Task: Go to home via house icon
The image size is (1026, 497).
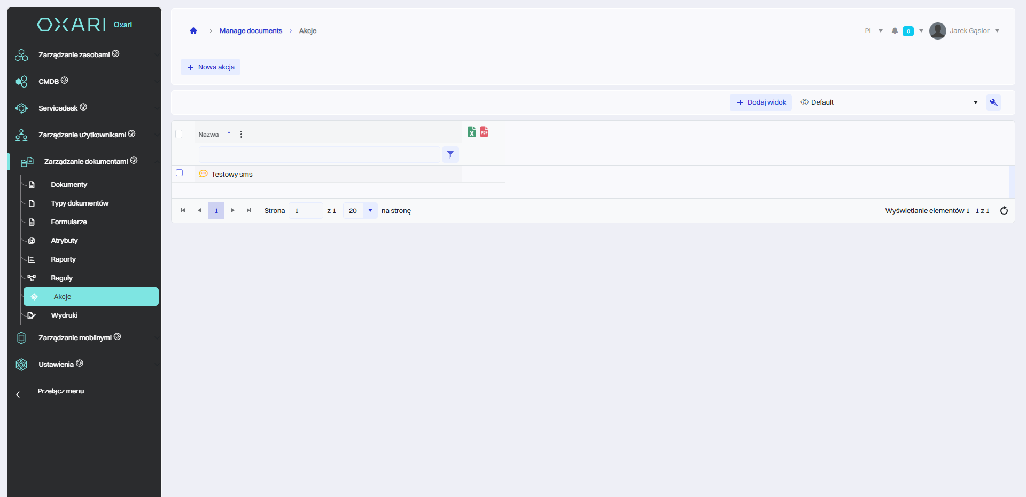Action: click(x=193, y=31)
